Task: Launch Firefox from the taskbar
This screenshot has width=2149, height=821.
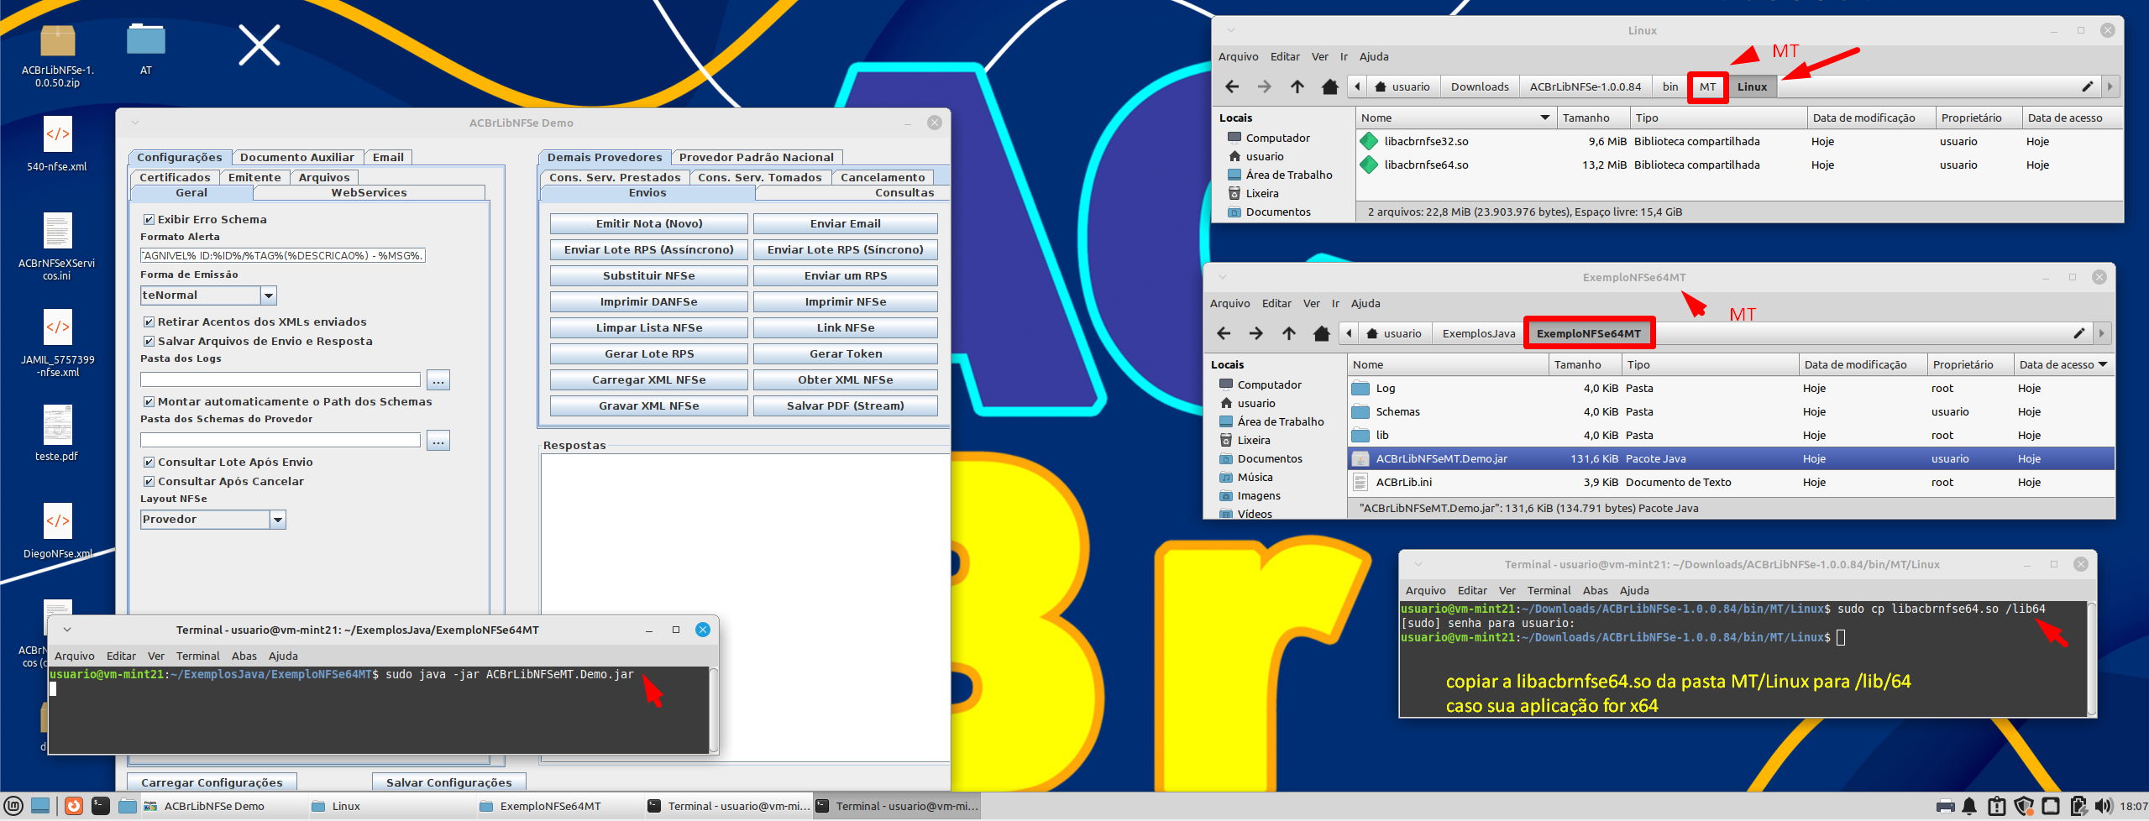Action: pos(74,807)
